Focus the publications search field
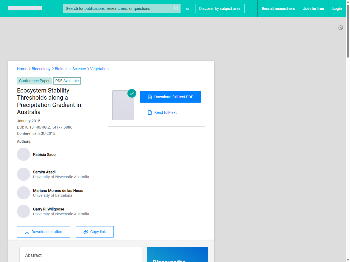 coord(118,8)
